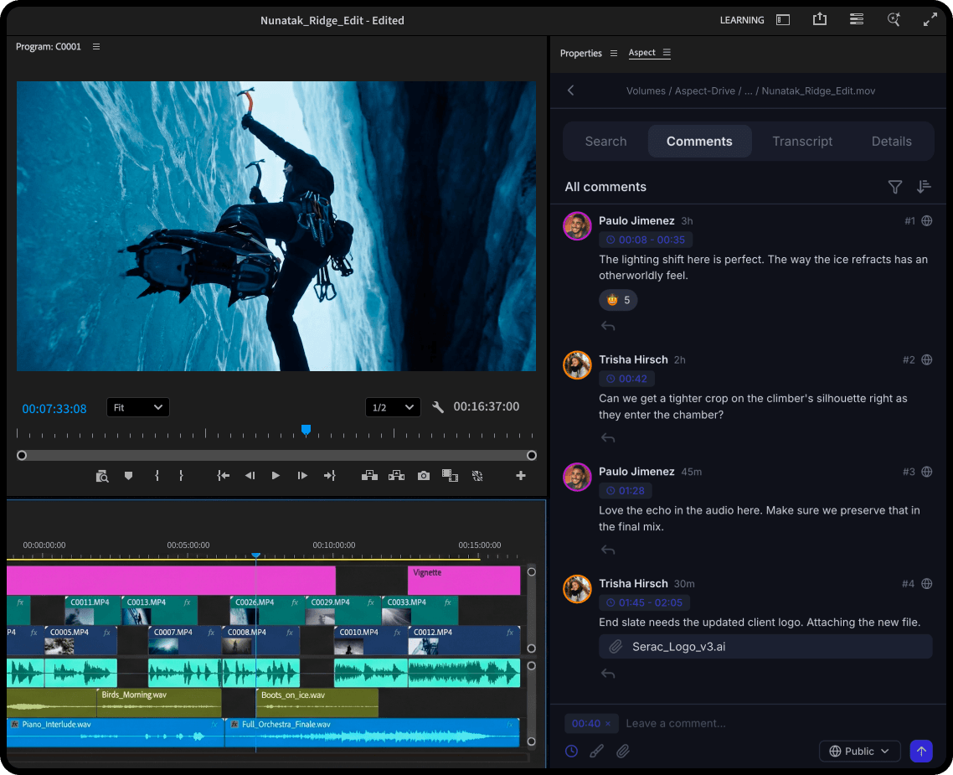Toggle the Snap icon in the transport bar

point(477,475)
